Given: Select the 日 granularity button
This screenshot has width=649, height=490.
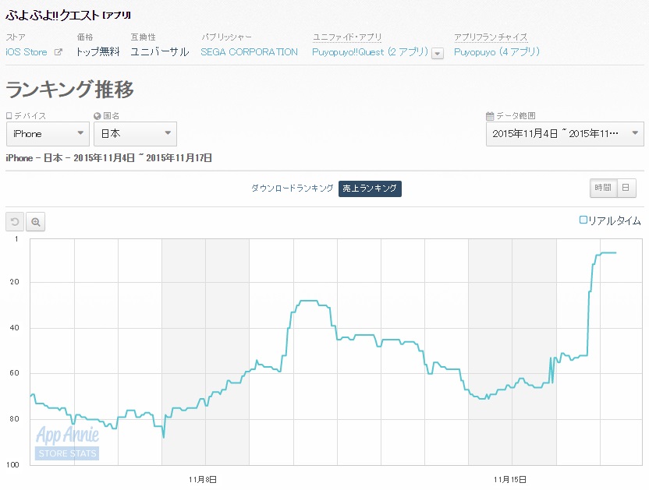Looking at the screenshot, I should pos(626,188).
